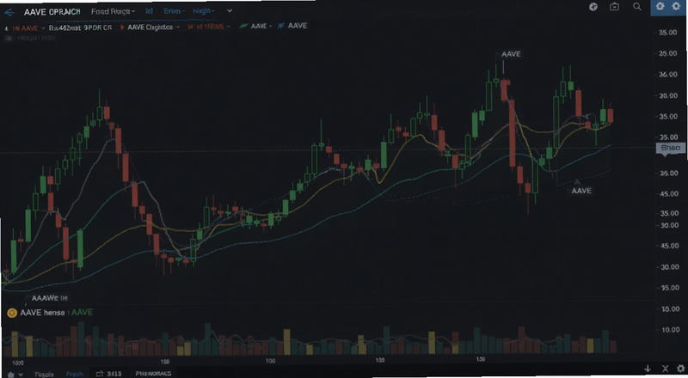
Task: Click the orange marker before AAVE Clegintce
Action: [122, 27]
